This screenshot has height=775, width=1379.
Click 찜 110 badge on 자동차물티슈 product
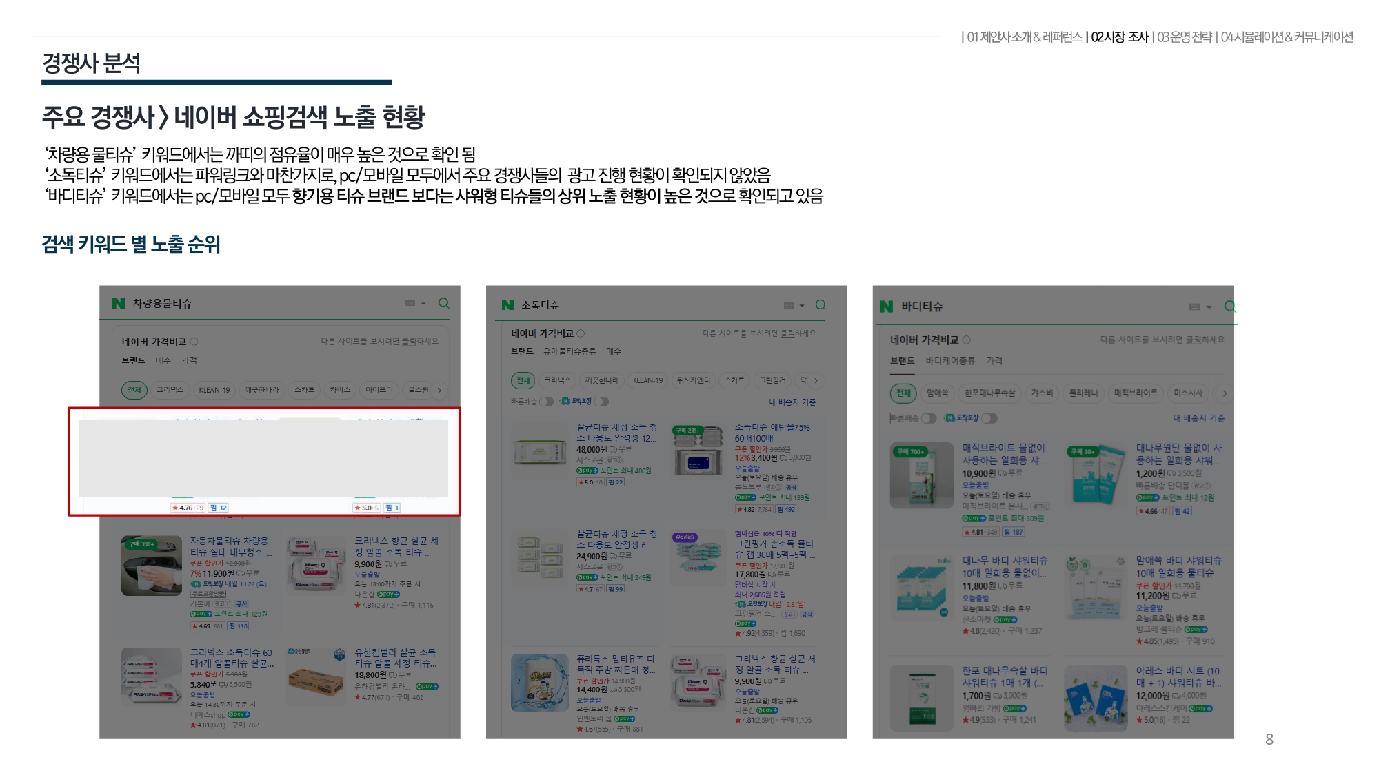238,626
